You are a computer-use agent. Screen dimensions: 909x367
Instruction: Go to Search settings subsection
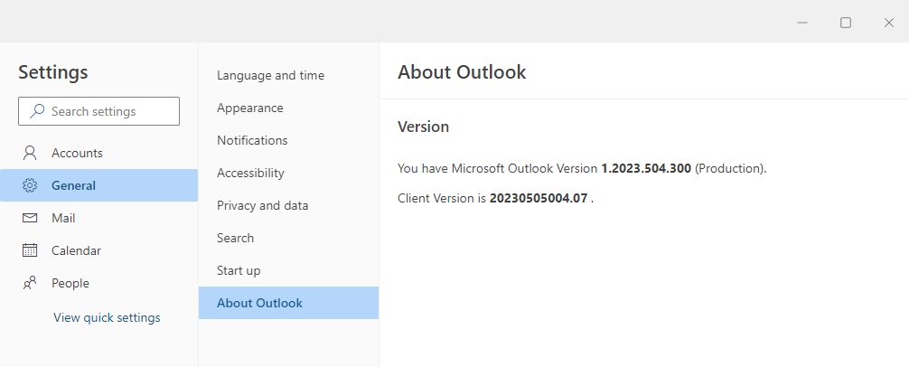point(289,238)
